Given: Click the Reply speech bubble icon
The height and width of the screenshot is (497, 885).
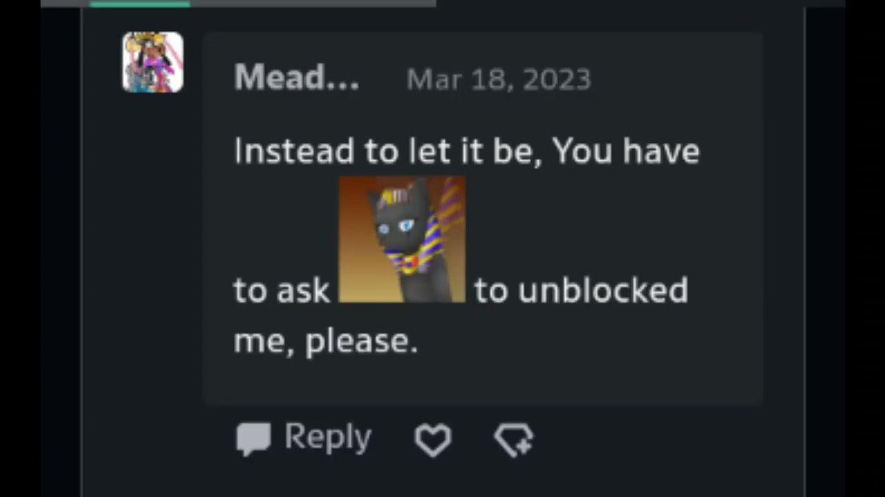Looking at the screenshot, I should (x=253, y=439).
